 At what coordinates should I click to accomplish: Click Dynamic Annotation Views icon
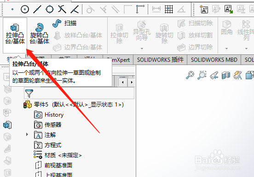pos(237,75)
